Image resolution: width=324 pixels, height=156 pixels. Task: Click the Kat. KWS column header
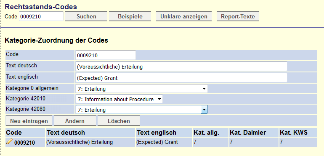[x=294, y=133]
